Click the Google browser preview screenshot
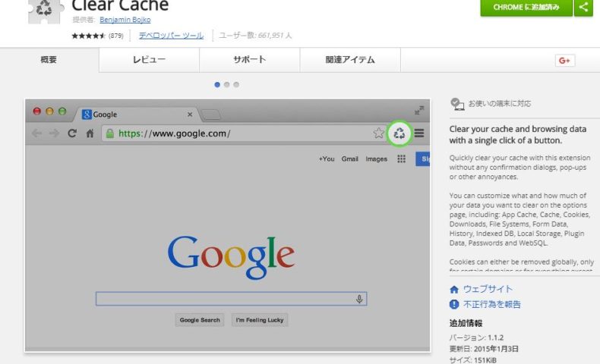 coord(228,225)
